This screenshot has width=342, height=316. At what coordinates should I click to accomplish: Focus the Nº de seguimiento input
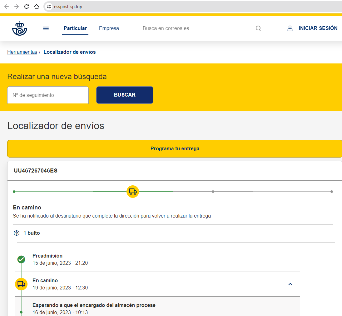coord(48,95)
